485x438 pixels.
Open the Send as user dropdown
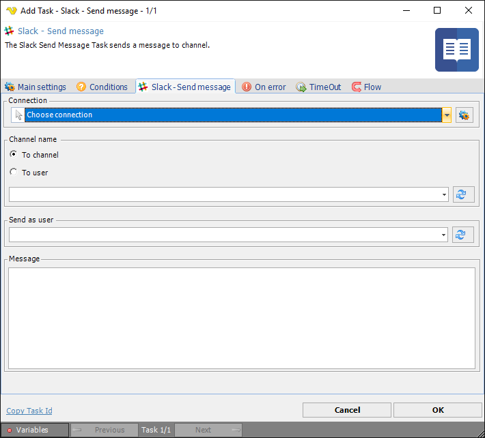tap(444, 235)
